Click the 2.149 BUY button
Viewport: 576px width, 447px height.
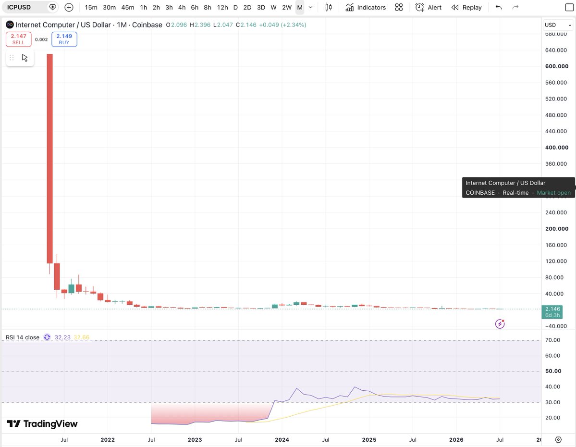[x=64, y=39]
